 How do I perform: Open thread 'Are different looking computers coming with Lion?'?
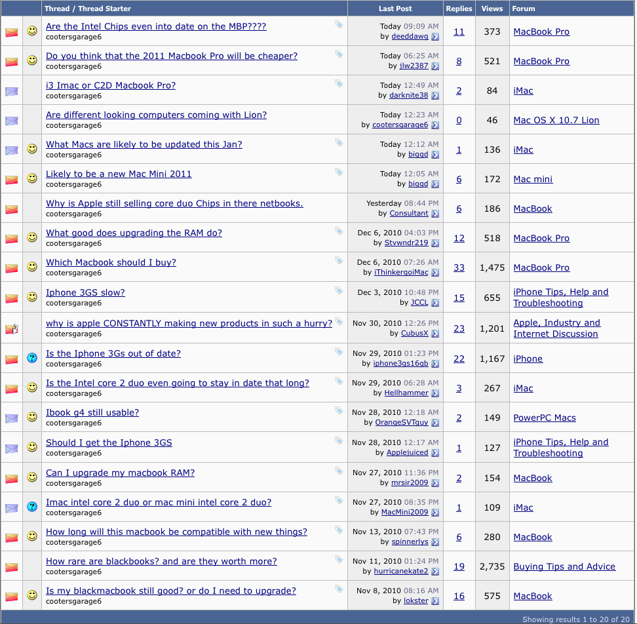tap(156, 115)
